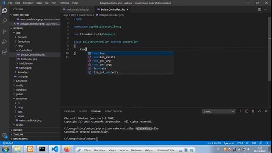Select 'func_get_arg' suggestion
The width and height of the screenshot is (272, 153).
tap(130, 61)
